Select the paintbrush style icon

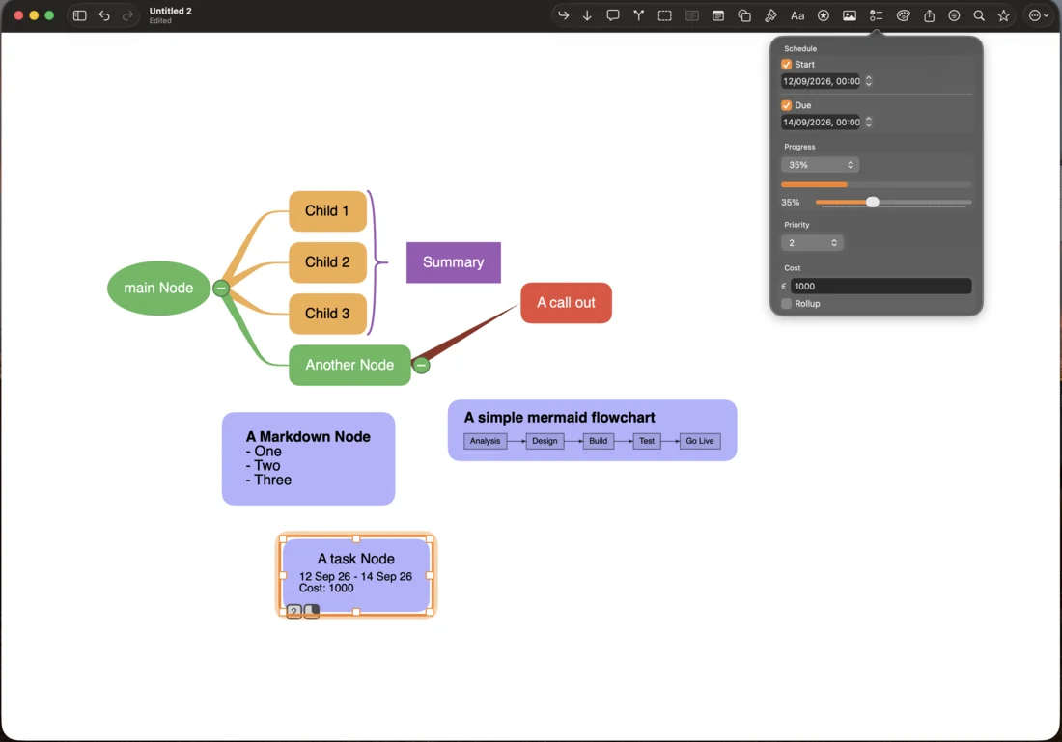770,15
